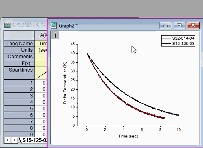Click the Comments row header
203x148 pixels.
(x=19, y=57)
